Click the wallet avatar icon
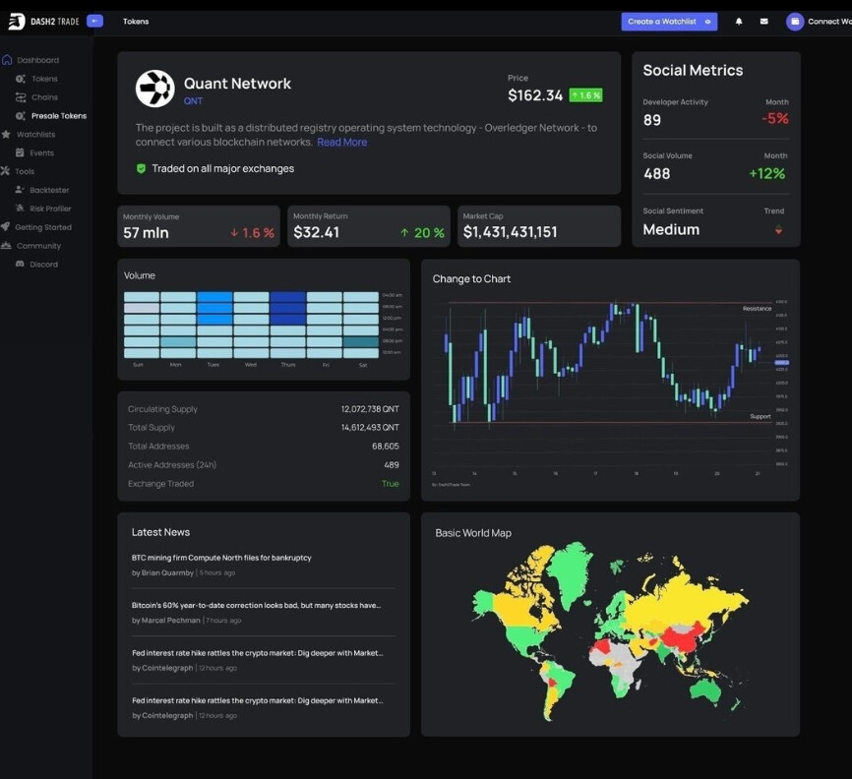 (x=794, y=22)
